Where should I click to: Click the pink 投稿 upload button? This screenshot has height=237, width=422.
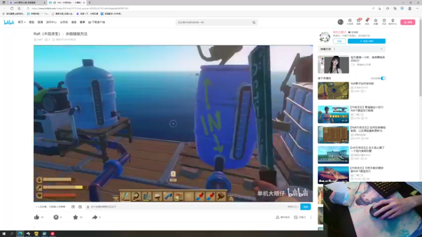408,22
